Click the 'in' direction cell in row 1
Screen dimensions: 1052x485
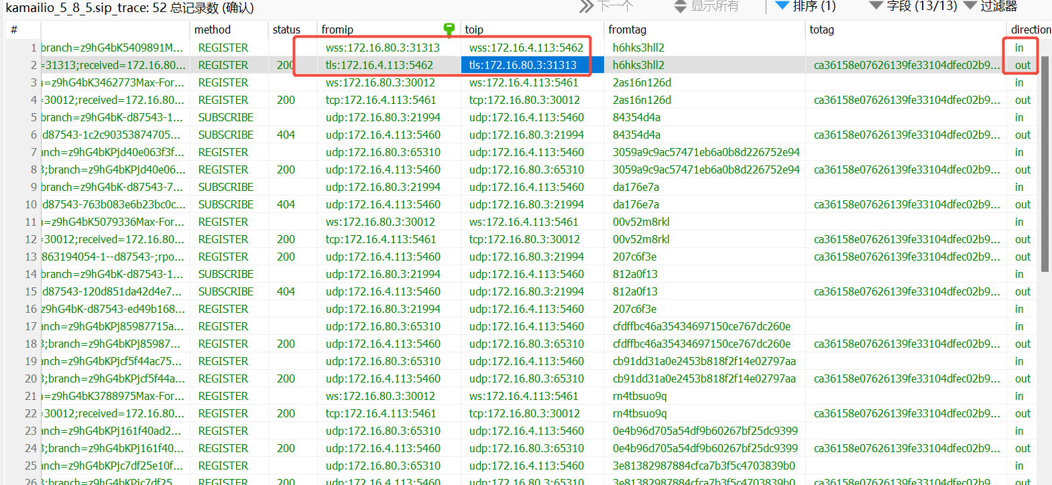1019,48
